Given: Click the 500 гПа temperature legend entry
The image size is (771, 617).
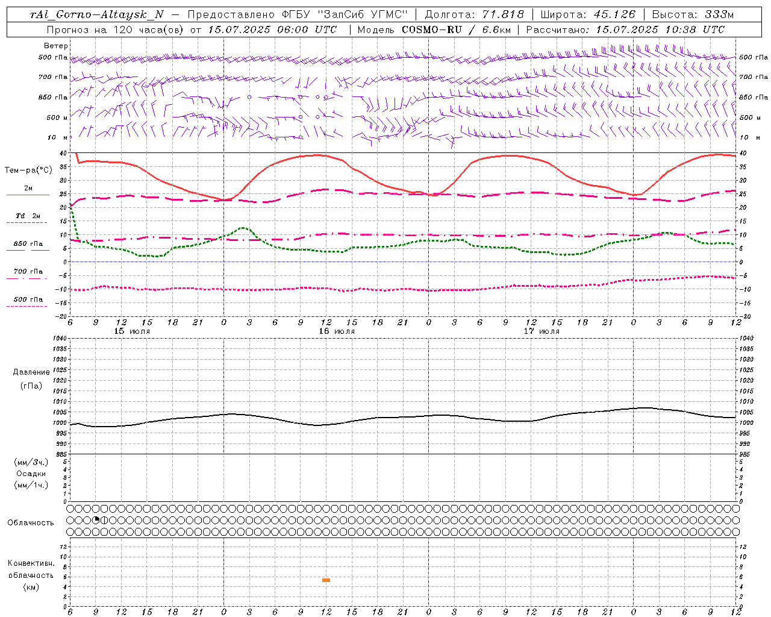Looking at the screenshot, I should click(28, 302).
